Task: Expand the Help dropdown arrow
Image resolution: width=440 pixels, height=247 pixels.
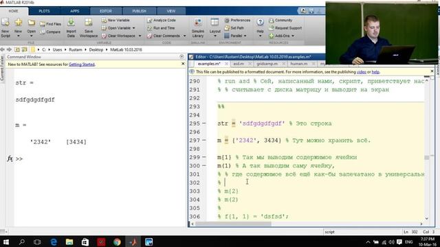Action: click(260, 36)
